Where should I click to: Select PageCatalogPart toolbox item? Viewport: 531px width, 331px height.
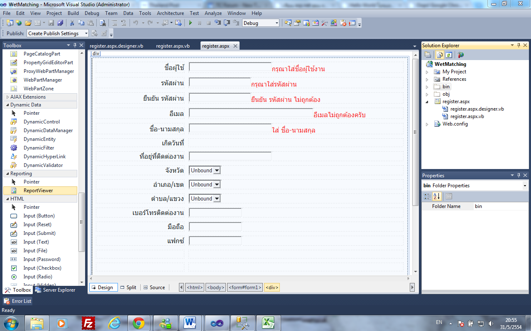pos(40,54)
